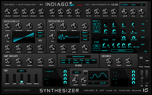The image size is (152, 95).
Task: Click the volume 1 knob
Action: click(8, 12)
